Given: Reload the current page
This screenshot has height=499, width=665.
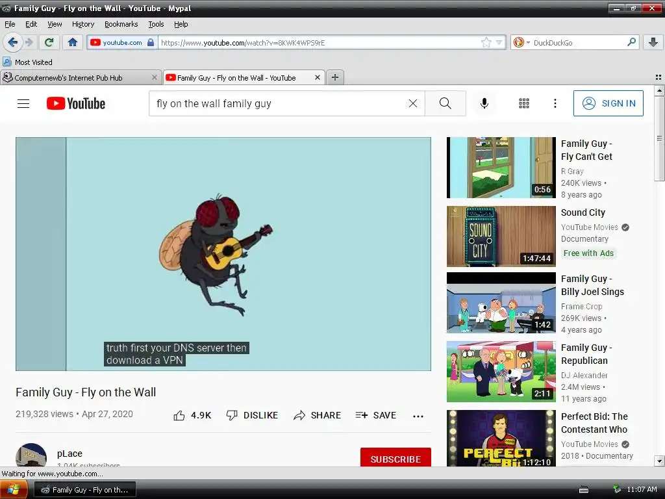Looking at the screenshot, I should pyautogui.click(x=49, y=42).
